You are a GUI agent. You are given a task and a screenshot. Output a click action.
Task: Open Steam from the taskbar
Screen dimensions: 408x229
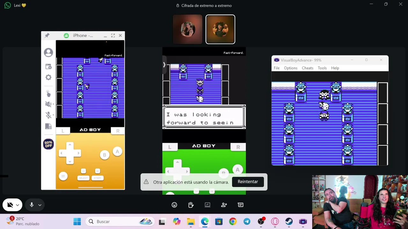289,221
